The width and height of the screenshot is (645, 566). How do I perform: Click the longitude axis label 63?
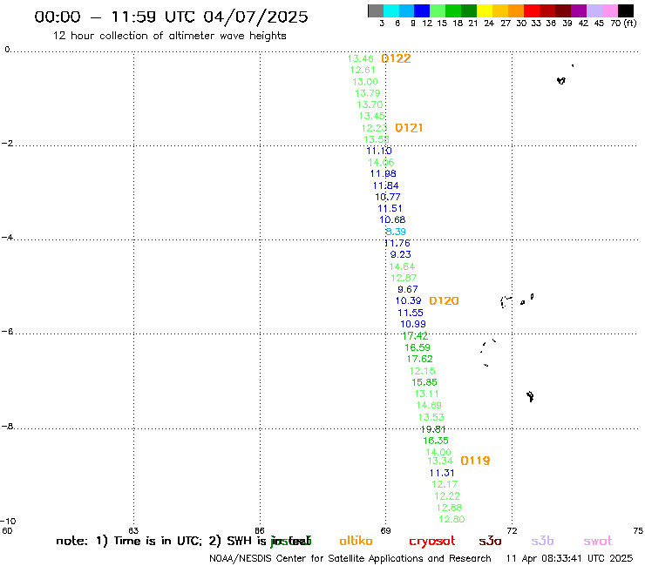pyautogui.click(x=133, y=530)
